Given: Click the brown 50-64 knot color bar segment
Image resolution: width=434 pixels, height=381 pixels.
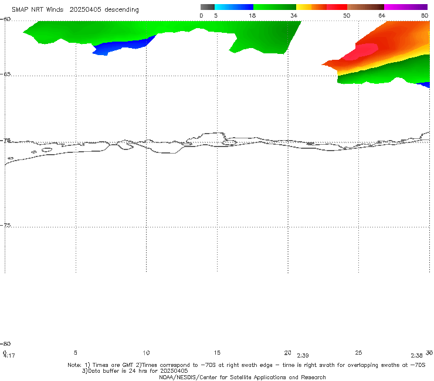Looking at the screenshot, I should pos(365,7).
